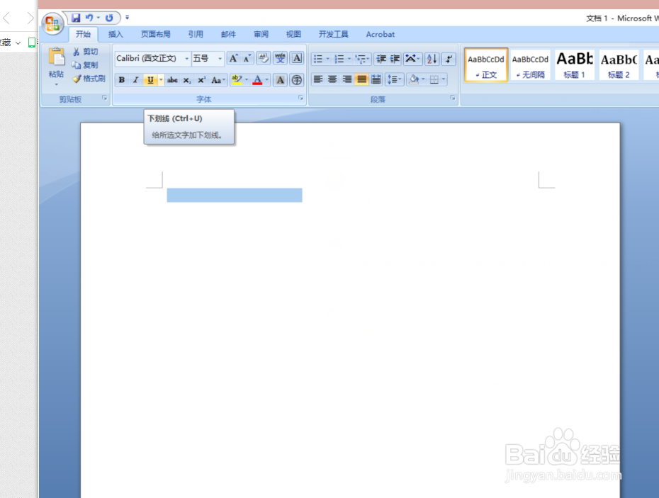The image size is (659, 498).
Task: Toggle strikethrough (abc) formatting
Action: (x=172, y=80)
